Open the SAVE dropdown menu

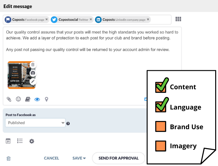79,158
